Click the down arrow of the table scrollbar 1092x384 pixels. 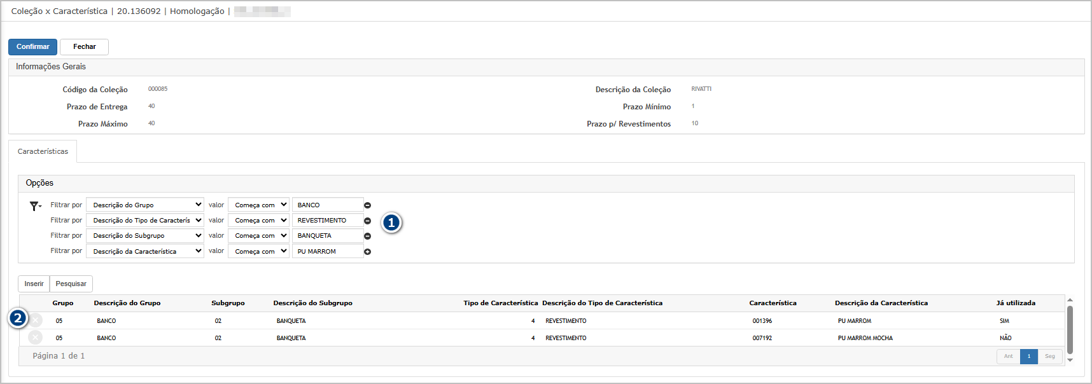(x=1070, y=360)
